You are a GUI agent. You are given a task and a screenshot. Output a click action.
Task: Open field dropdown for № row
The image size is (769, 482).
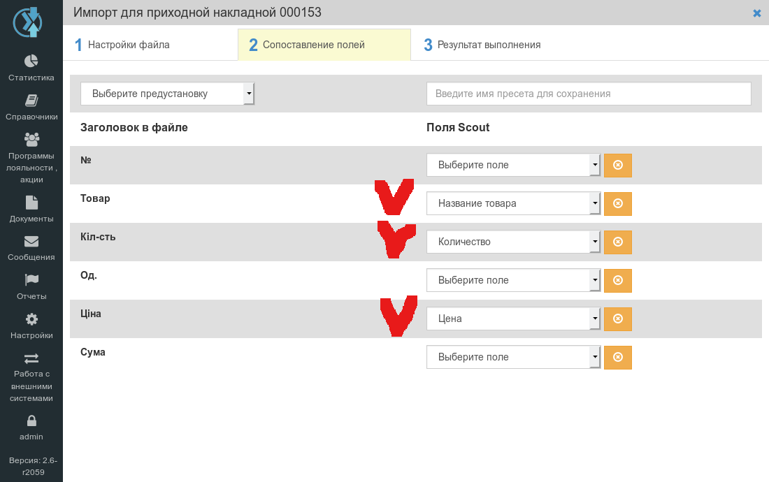(513, 165)
